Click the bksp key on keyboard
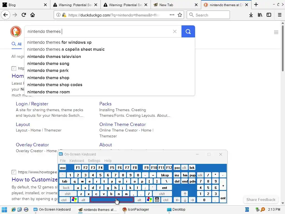Viewport: 285px width, 214px height. click(165, 175)
